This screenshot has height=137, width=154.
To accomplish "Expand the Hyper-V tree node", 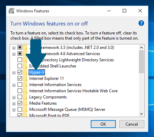I will 14,73.
